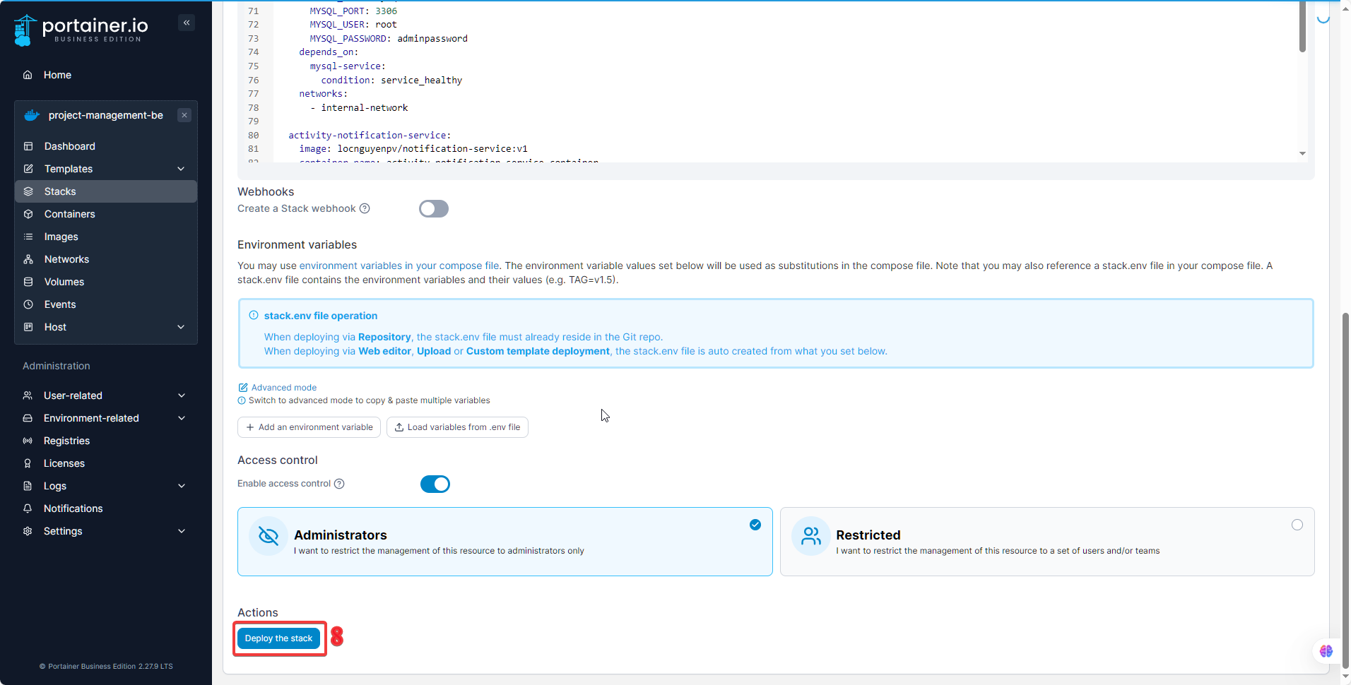
Task: Click the stack.env file operation info icon
Action: 254,316
